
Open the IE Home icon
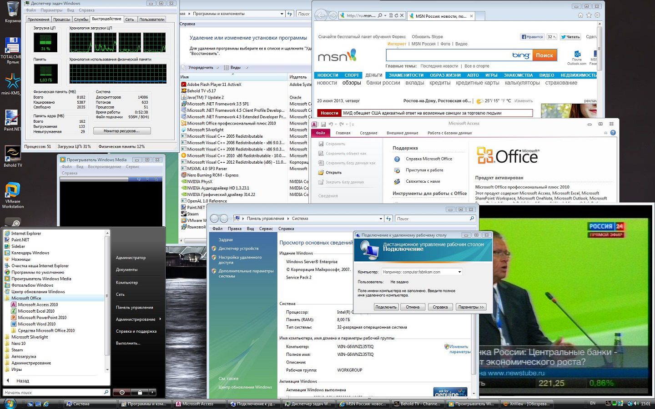pyautogui.click(x=580, y=15)
